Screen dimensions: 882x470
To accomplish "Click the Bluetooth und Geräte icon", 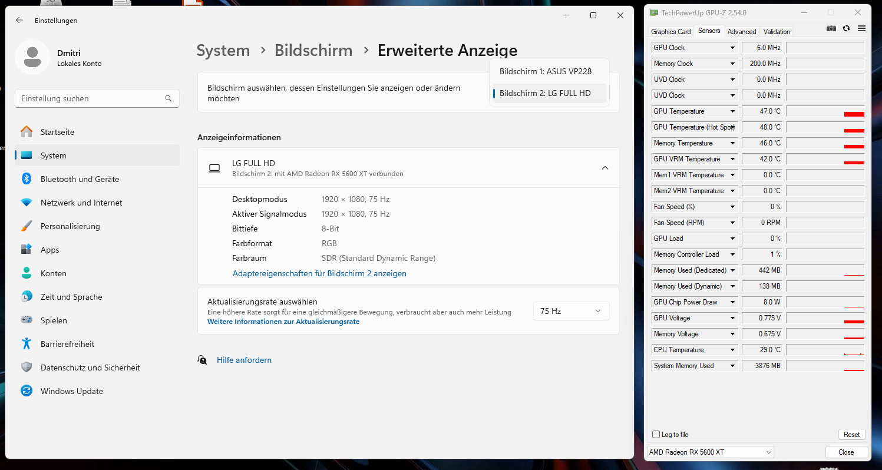I will [x=27, y=179].
